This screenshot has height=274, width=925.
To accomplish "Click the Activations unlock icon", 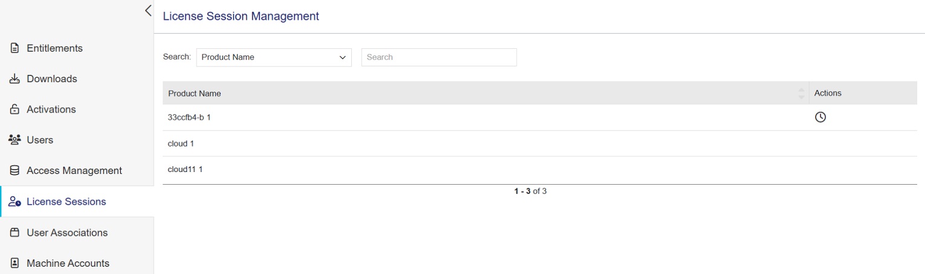I will coord(15,110).
